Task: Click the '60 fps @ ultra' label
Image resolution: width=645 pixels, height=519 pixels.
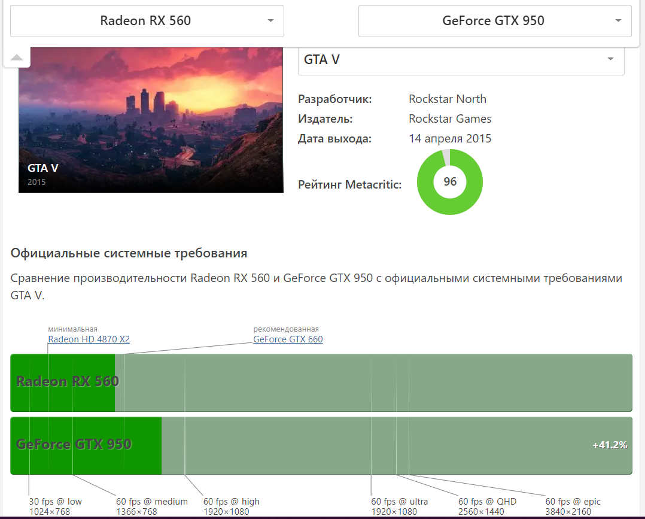Action: pyautogui.click(x=400, y=501)
